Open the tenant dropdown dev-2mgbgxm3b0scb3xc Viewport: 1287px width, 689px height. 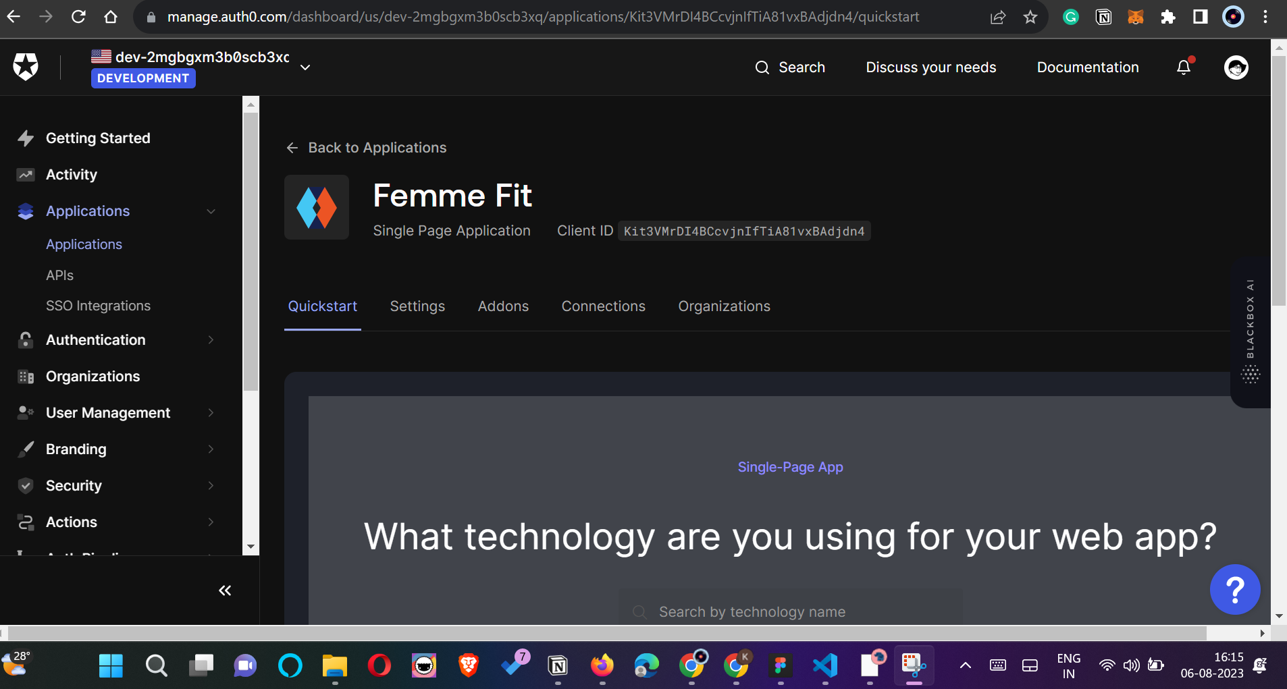pyautogui.click(x=201, y=67)
